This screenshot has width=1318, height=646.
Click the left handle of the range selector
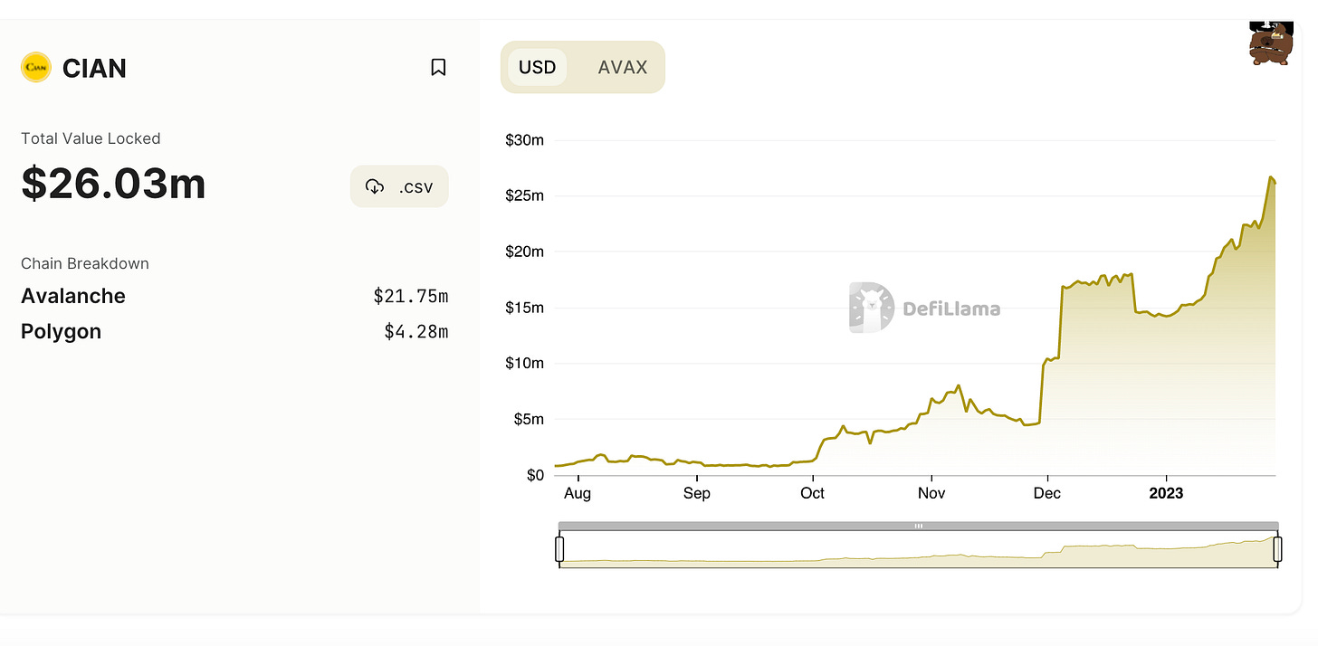(559, 549)
